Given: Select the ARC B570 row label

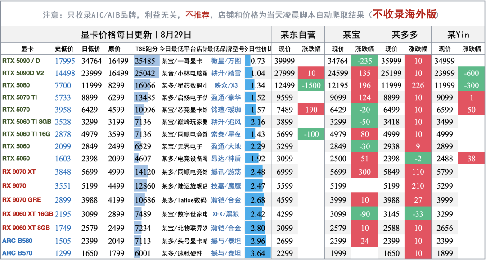Looking at the screenshot, I should click(18, 253).
